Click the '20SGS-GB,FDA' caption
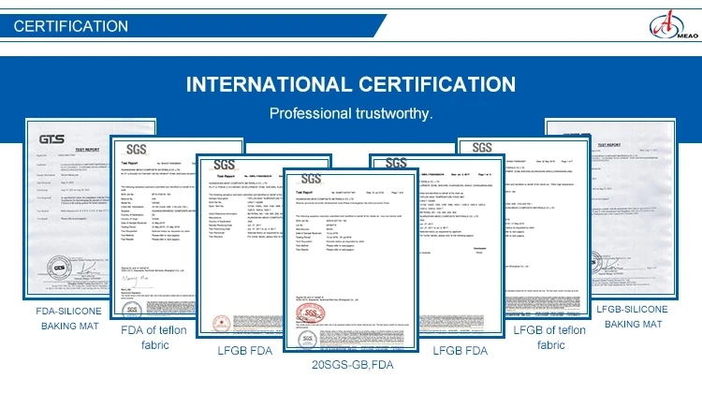The height and width of the screenshot is (393, 702). pos(353,365)
